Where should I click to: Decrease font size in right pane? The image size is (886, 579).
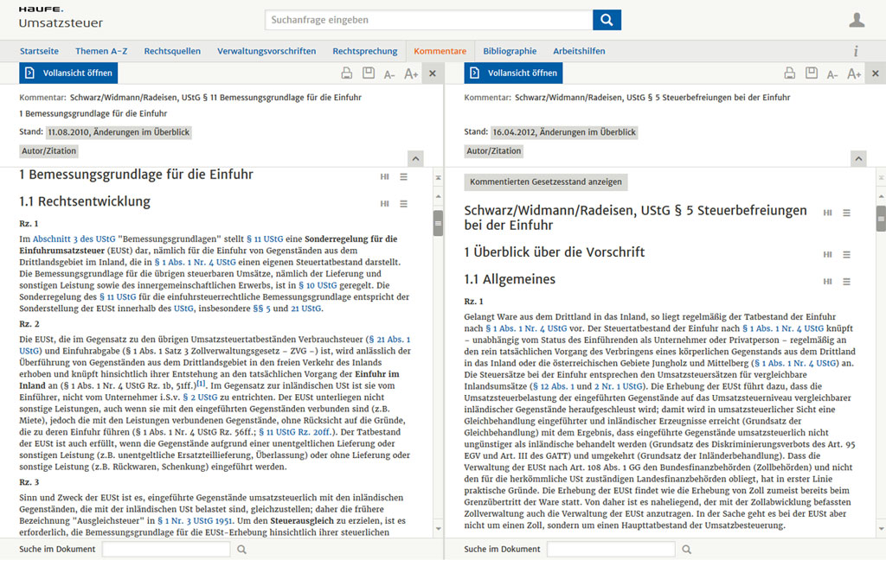tap(832, 74)
